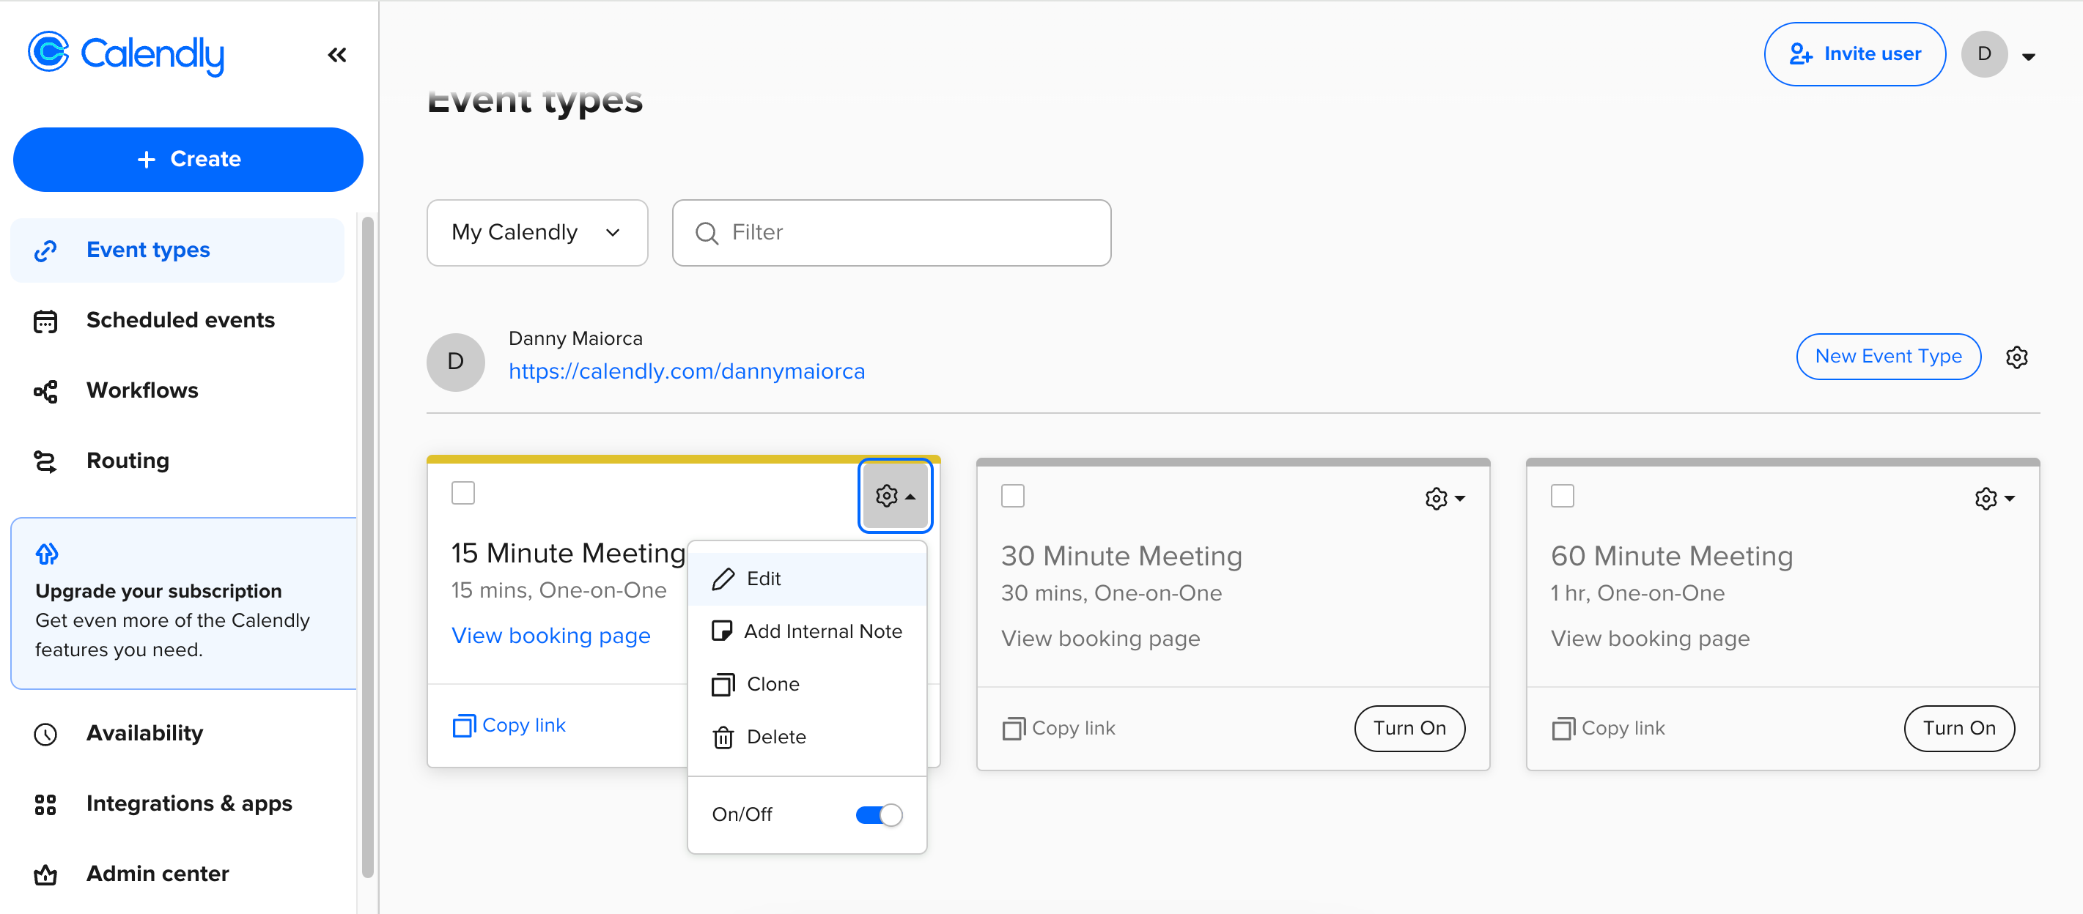Go to Routing via sidebar icon
Screen dimensions: 2083x914
click(45, 461)
